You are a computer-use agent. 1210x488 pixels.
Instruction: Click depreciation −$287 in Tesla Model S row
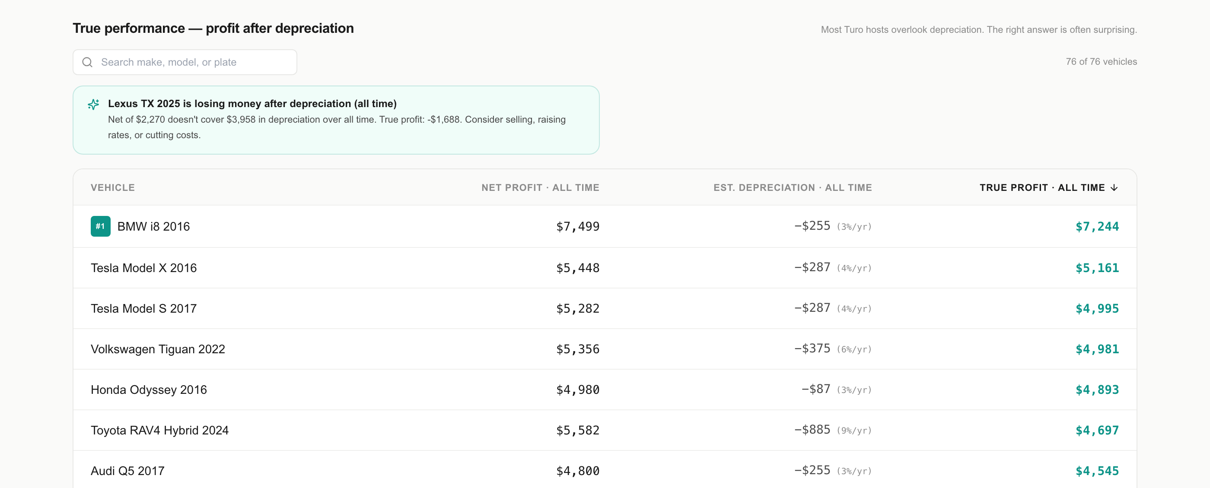(x=812, y=308)
